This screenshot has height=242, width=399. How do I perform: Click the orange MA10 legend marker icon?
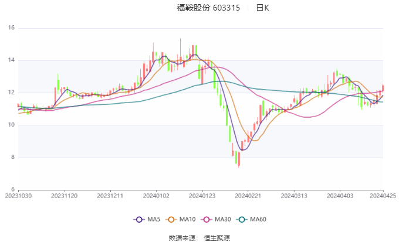tap(173, 219)
